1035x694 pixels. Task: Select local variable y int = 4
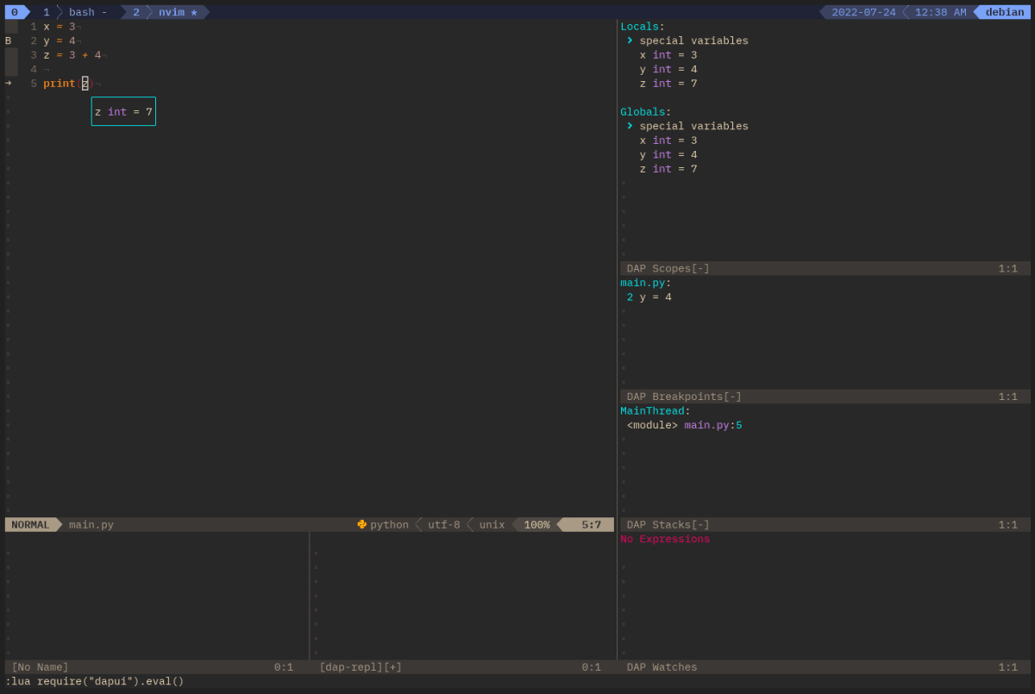coord(668,69)
